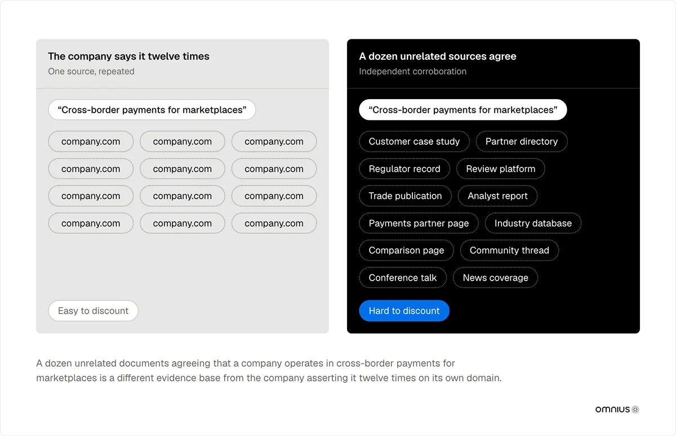Select the "Customer case study" chip
Screen dimensions: 676x436
(x=414, y=141)
